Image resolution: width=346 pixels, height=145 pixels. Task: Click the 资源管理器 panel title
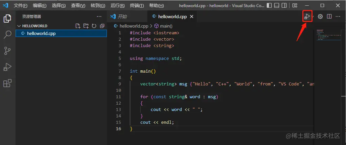(x=31, y=16)
